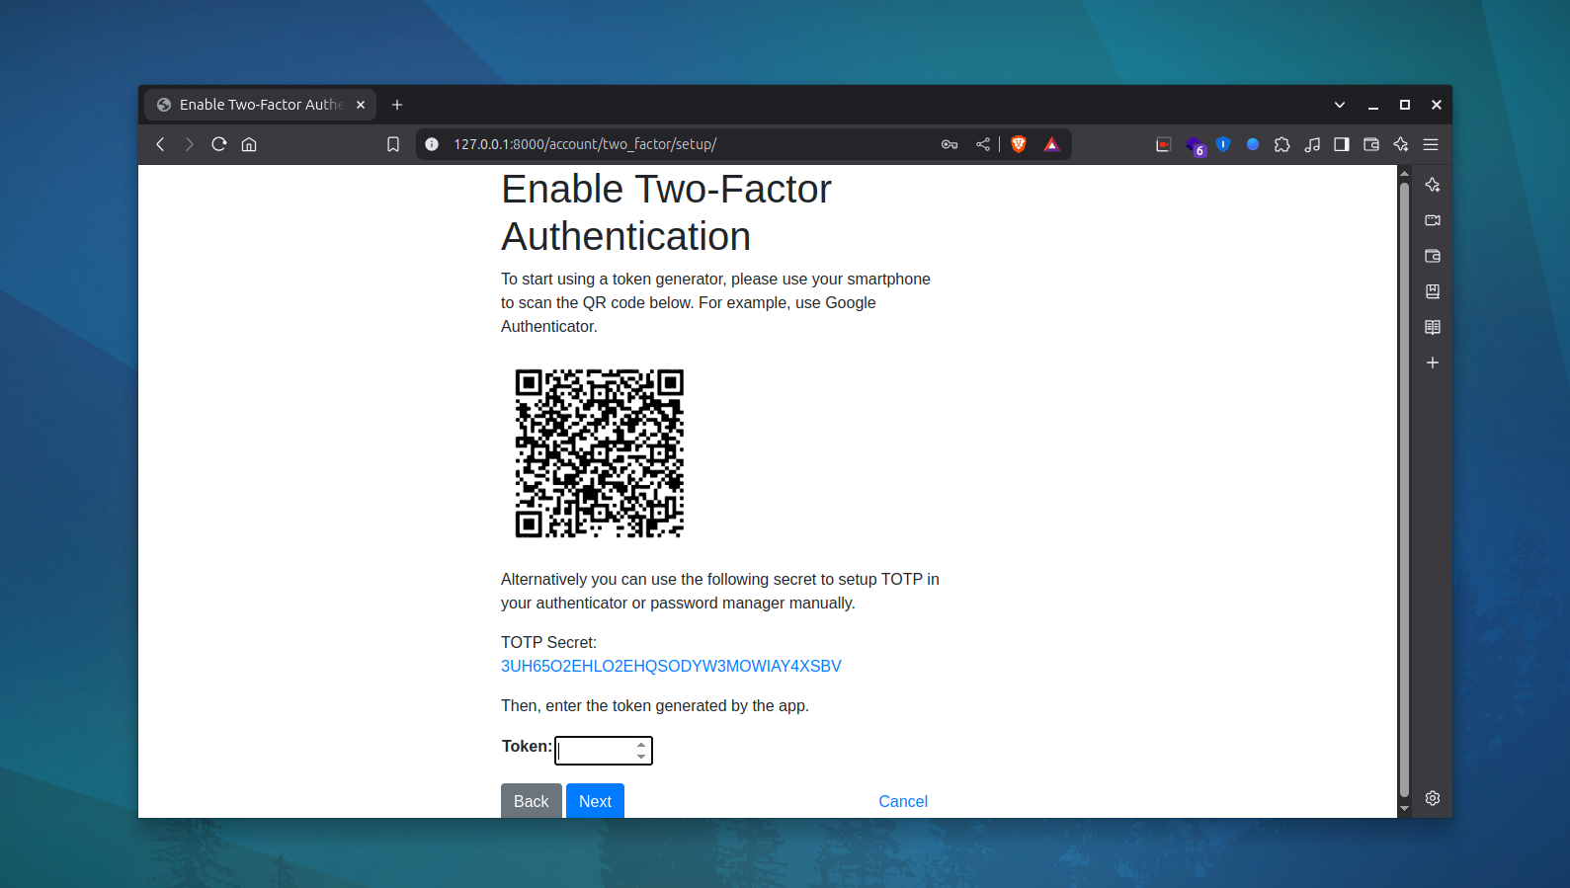Click the QR code image
This screenshot has width=1570, height=888.
600,453
